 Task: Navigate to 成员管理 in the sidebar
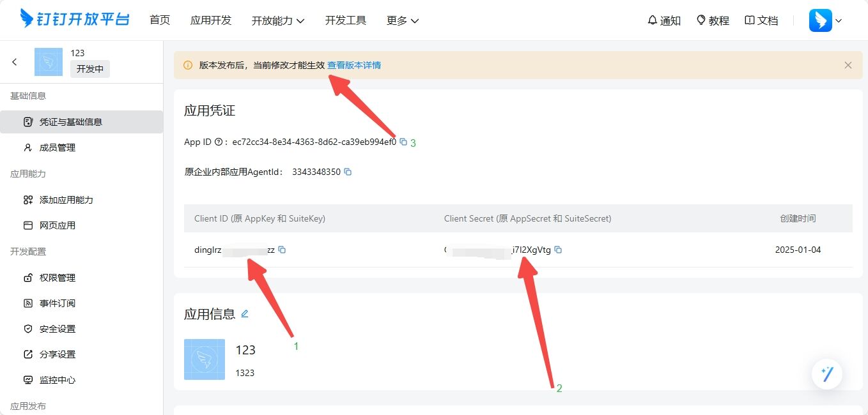58,147
